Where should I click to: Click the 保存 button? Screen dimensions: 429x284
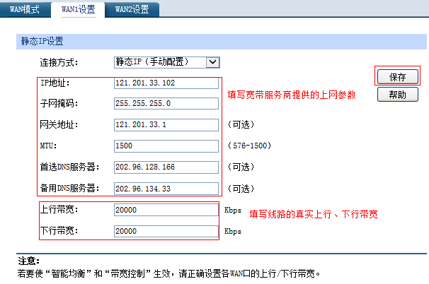click(397, 76)
